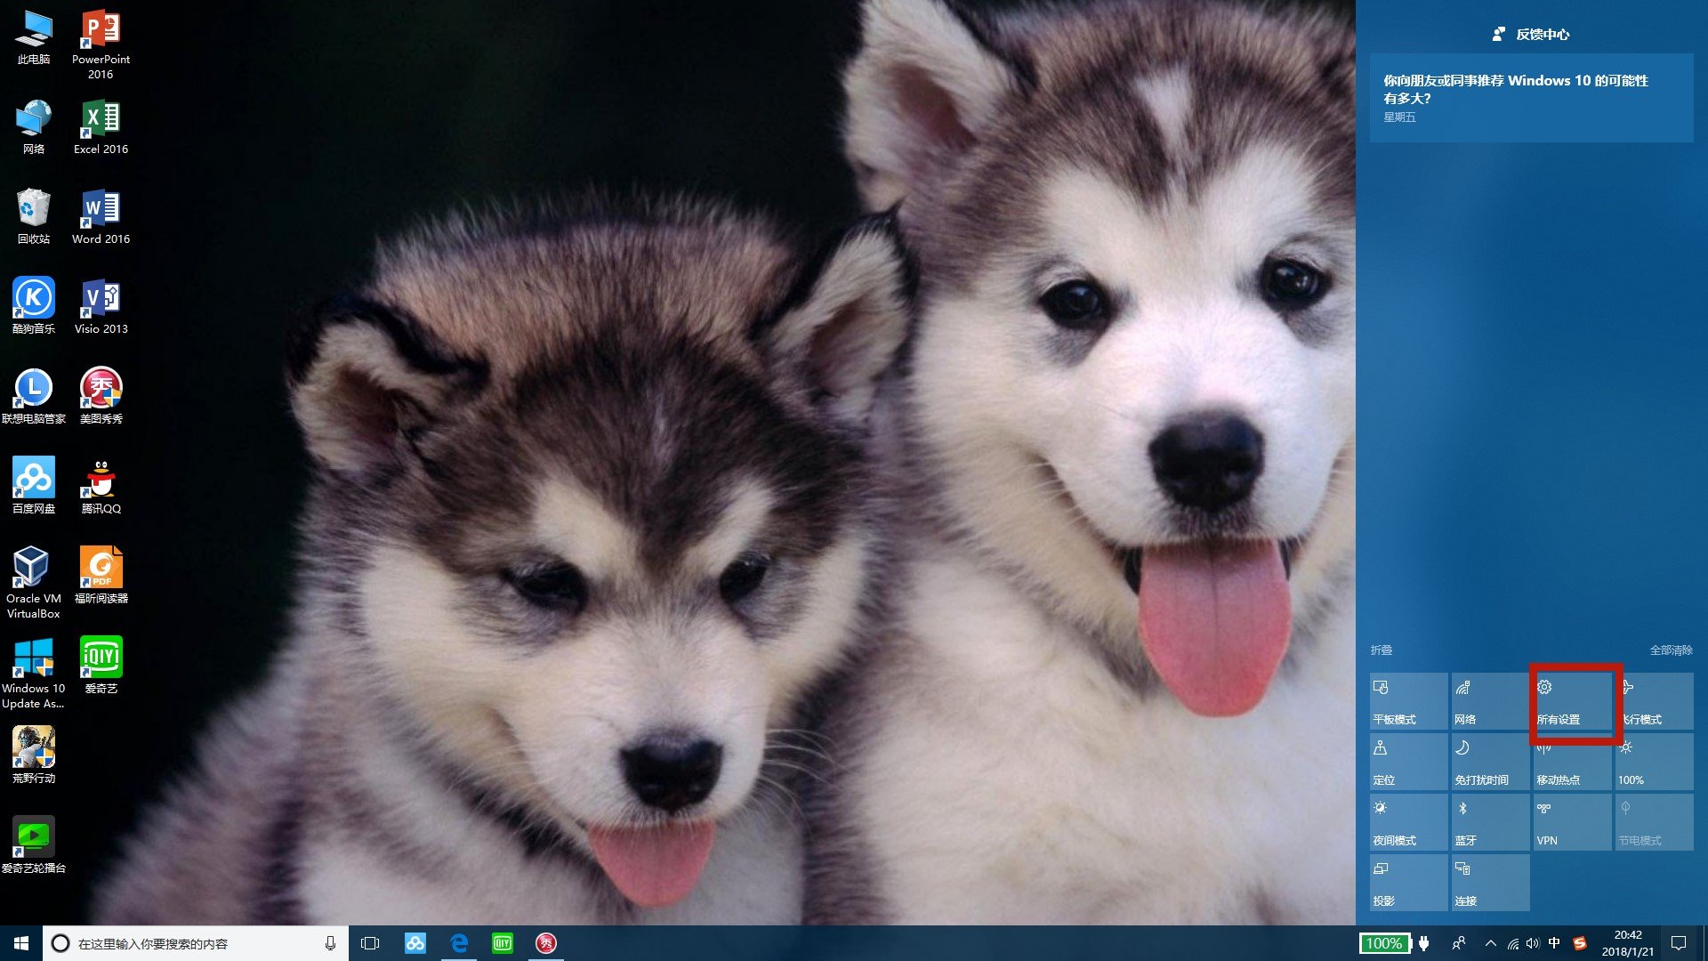Click the VPN quick action tile
The image size is (1708, 961).
pos(1572,823)
